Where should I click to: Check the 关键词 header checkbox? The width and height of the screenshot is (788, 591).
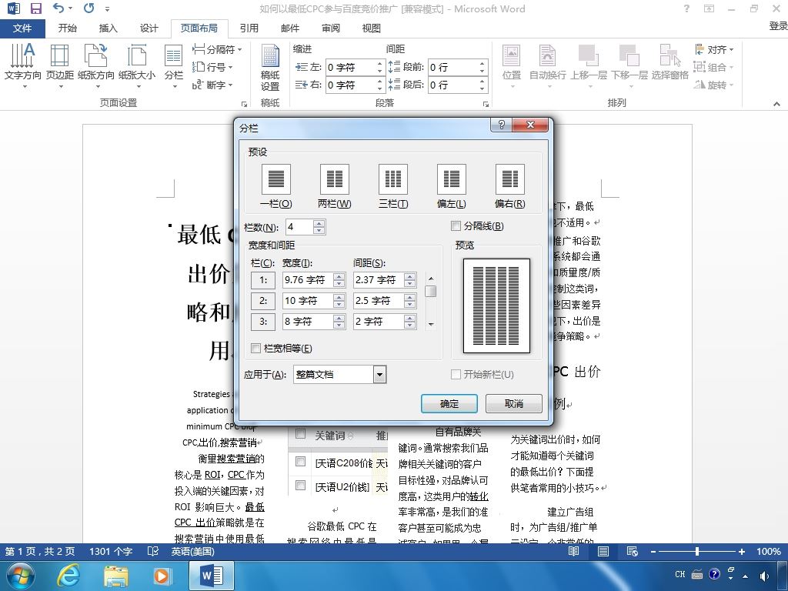pos(301,434)
